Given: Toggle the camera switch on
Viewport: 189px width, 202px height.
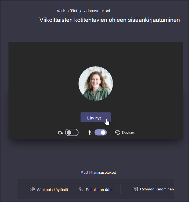Looking at the screenshot, I should pyautogui.click(x=72, y=132).
